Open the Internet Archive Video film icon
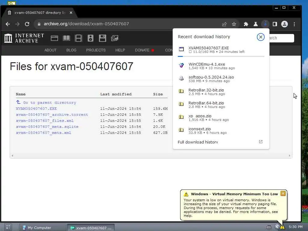 [79, 38]
